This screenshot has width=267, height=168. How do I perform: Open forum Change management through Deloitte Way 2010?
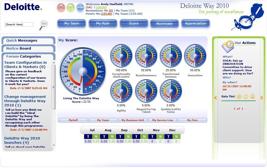[x=25, y=101]
